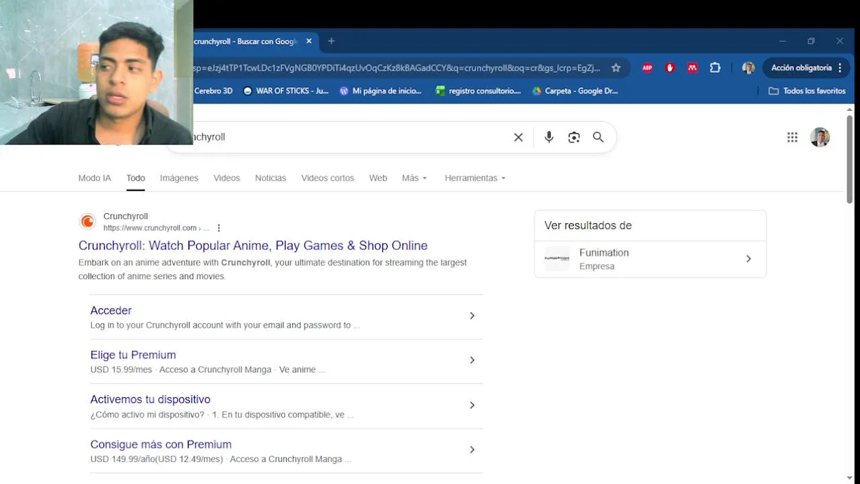Viewport: 860px width, 484px height.
Task: Open the Chrome extensions puzzle icon
Action: (x=715, y=68)
